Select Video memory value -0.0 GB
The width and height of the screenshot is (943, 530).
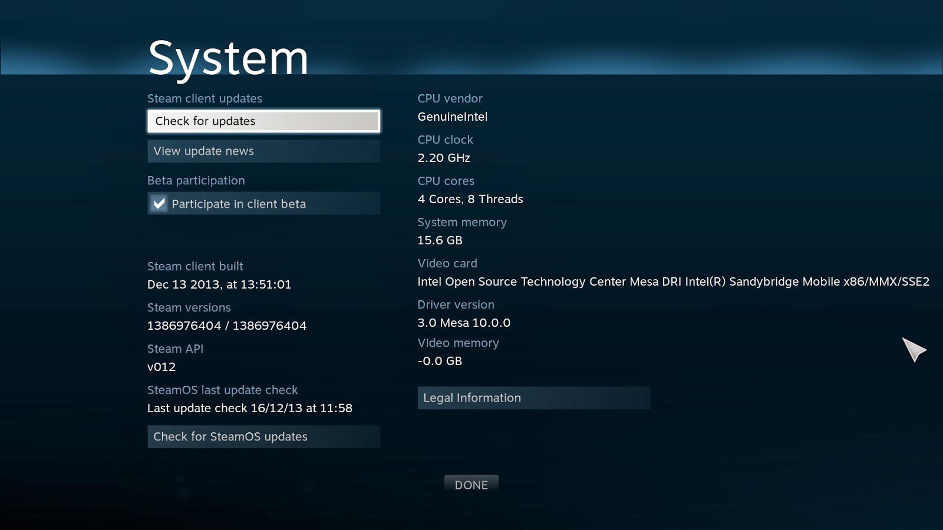point(440,360)
